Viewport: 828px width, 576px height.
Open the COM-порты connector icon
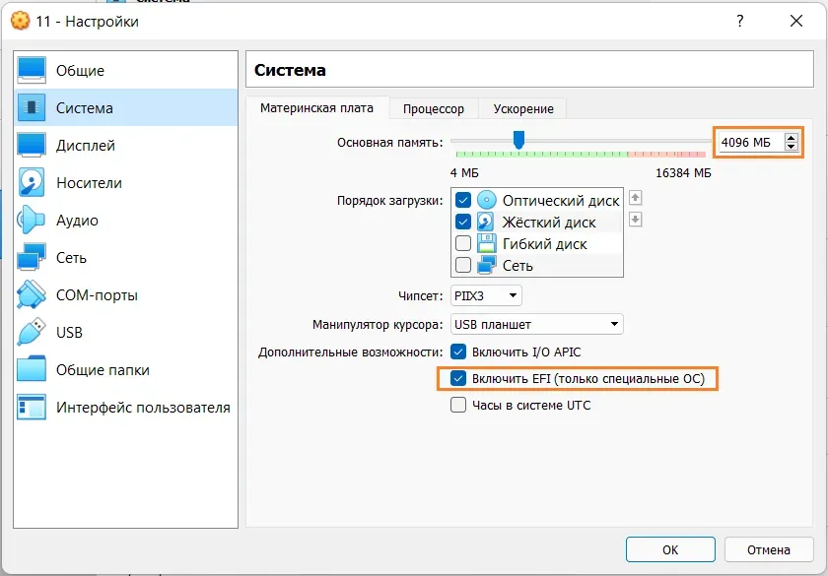pos(32,294)
